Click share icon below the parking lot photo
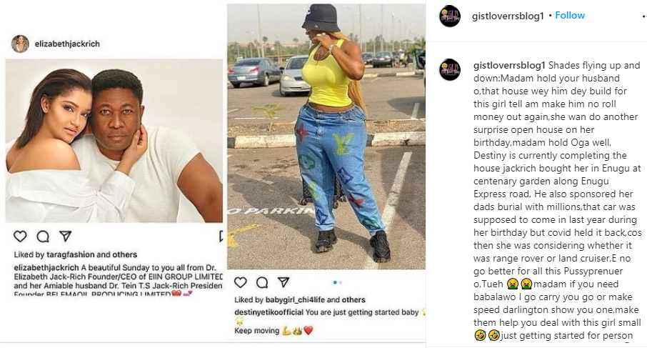 coord(284,282)
